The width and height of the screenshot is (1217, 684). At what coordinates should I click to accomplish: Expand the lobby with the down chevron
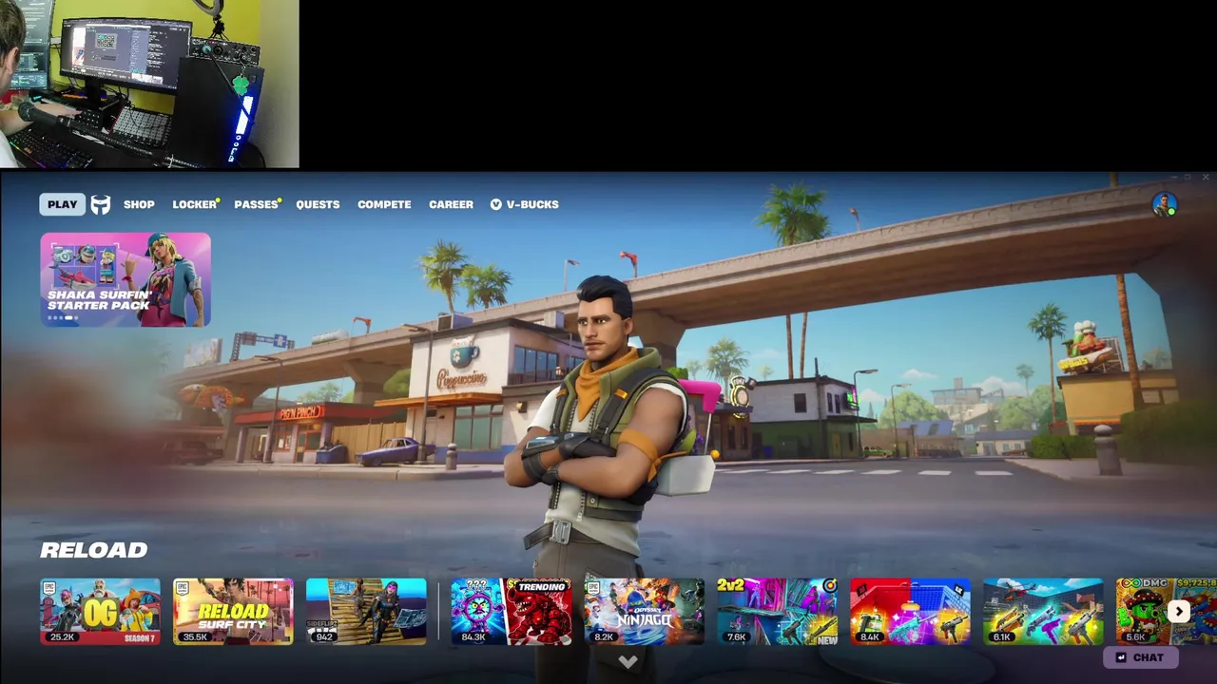coord(628,661)
